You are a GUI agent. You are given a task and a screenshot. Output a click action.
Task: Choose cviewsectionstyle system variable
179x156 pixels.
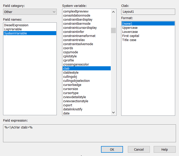tap(87, 101)
